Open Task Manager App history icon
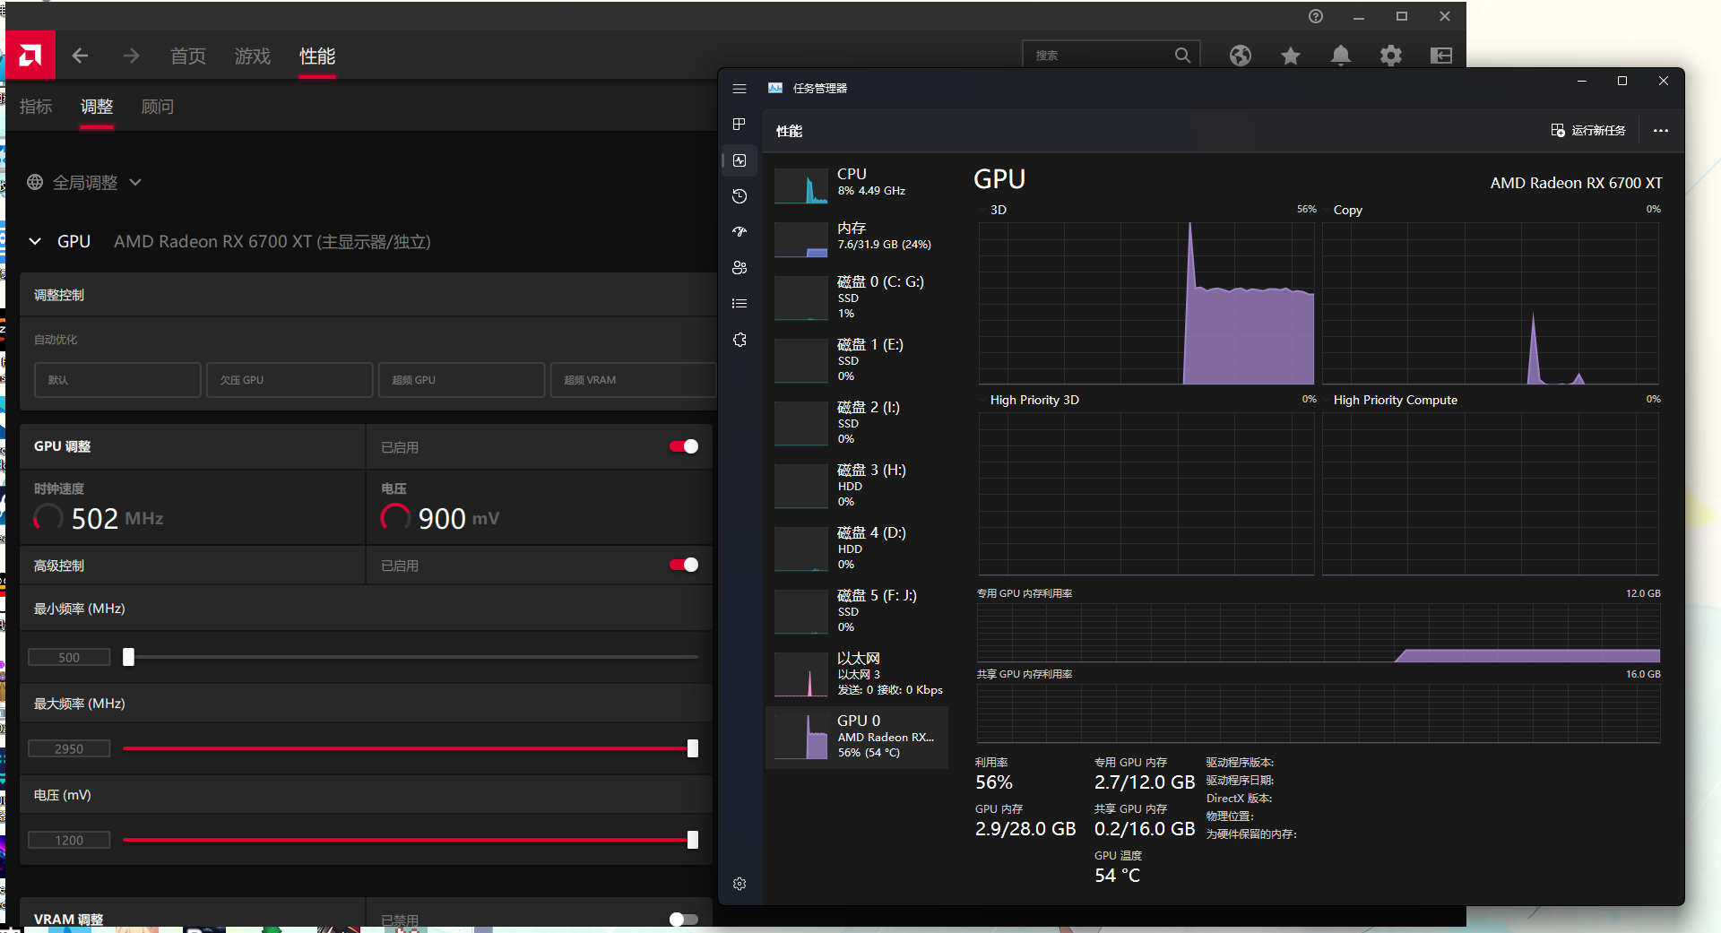The image size is (1721, 933). pyautogui.click(x=739, y=196)
